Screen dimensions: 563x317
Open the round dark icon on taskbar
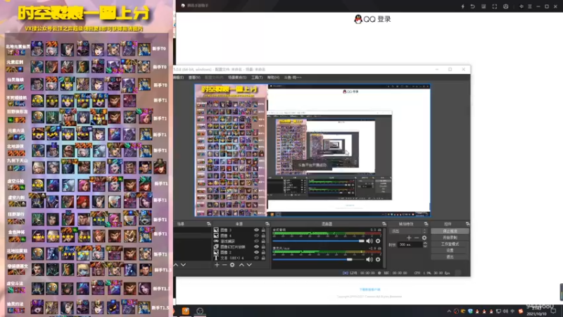200,311
